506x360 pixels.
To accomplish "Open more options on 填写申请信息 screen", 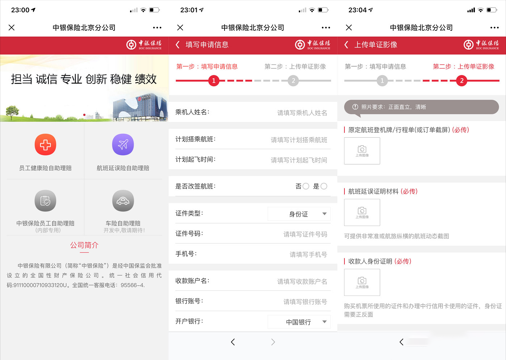I will 326,28.
